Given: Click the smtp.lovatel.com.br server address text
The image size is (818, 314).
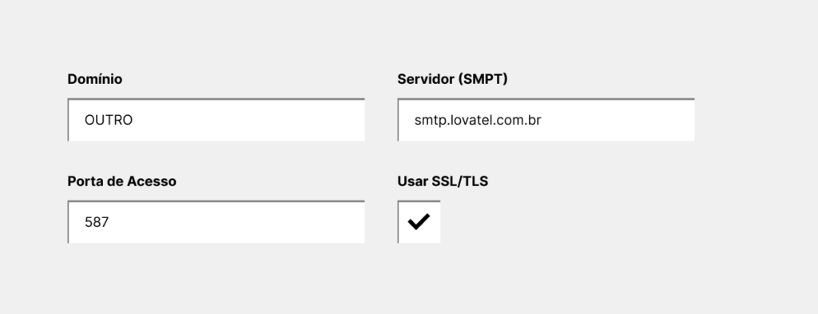Looking at the screenshot, I should click(x=478, y=121).
